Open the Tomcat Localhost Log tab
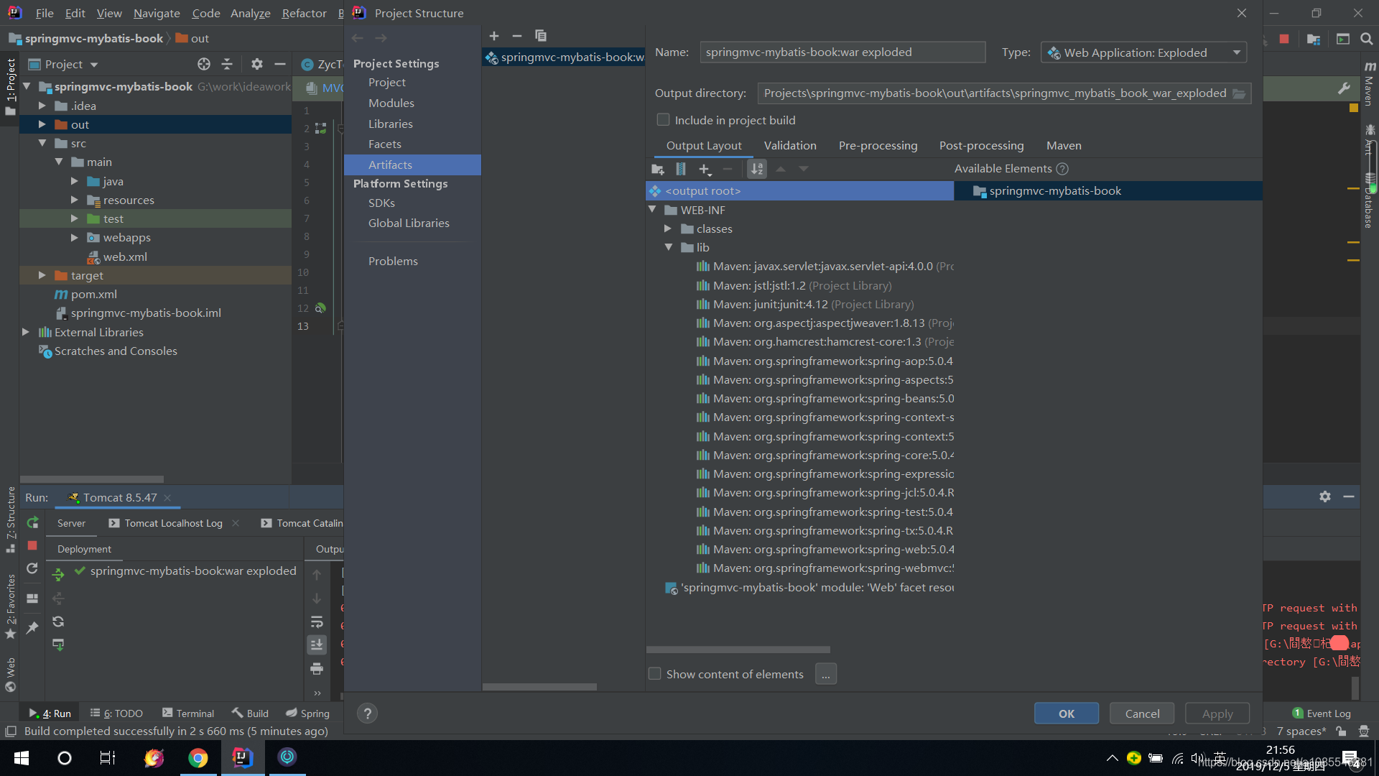 (172, 523)
